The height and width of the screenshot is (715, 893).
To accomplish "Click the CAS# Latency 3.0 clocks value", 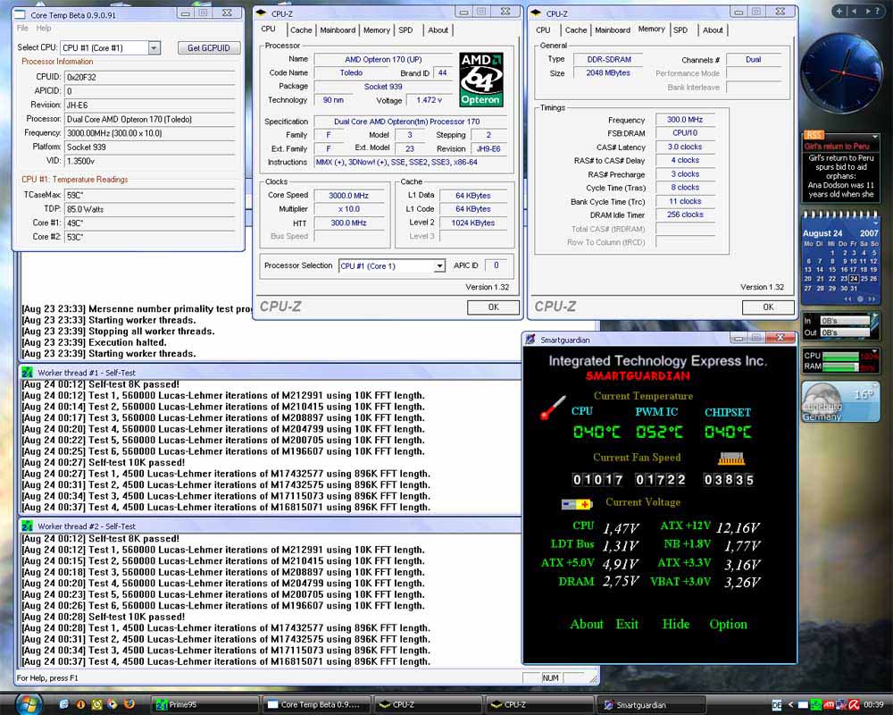I will (x=685, y=147).
